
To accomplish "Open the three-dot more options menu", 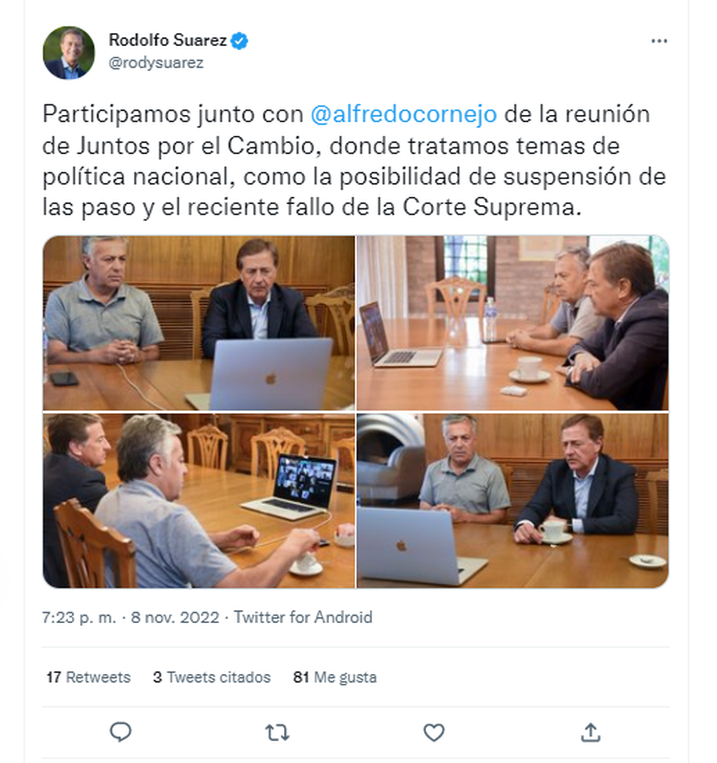I will point(659,41).
